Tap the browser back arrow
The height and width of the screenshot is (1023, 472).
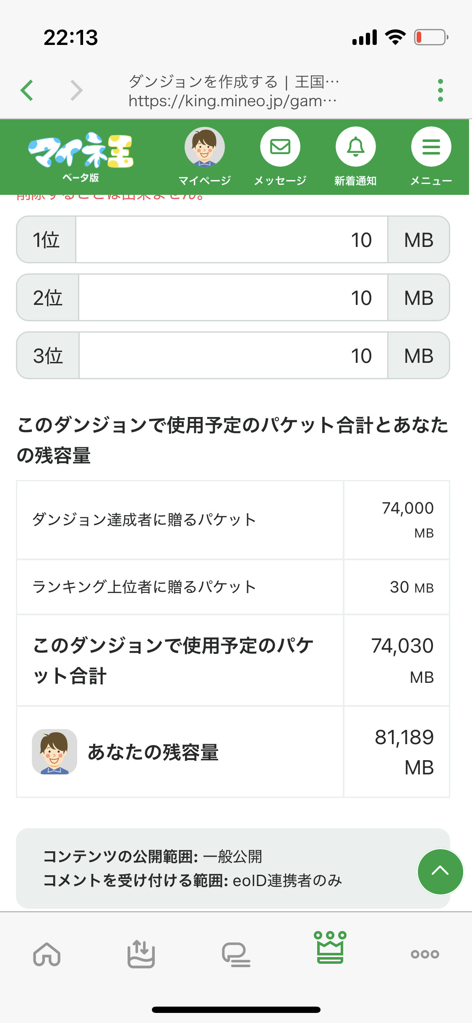point(27,90)
